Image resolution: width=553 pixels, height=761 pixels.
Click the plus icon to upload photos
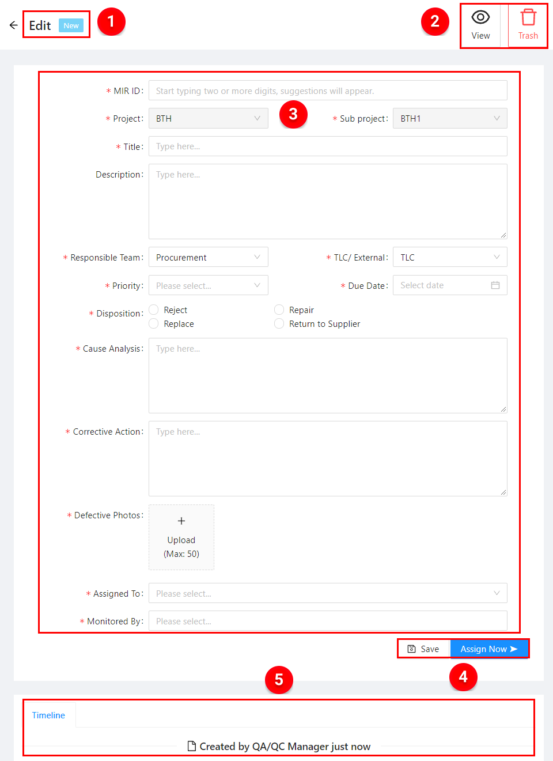[181, 521]
